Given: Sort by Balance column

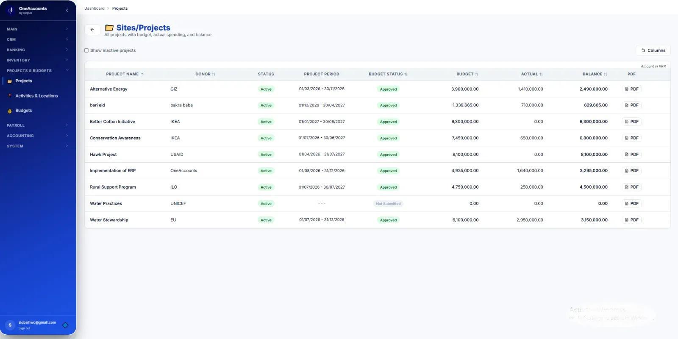Looking at the screenshot, I should click(595, 74).
